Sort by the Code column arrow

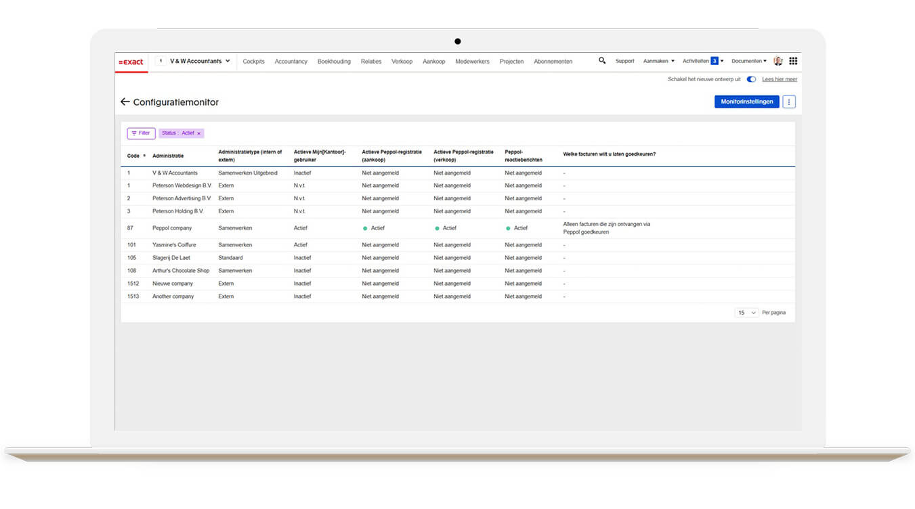point(144,156)
